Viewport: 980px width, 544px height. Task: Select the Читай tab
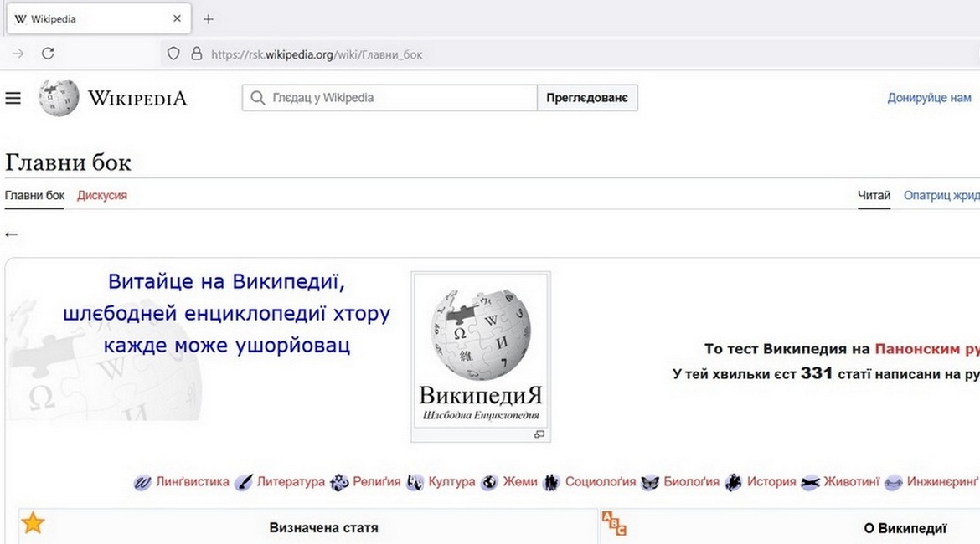click(x=874, y=196)
